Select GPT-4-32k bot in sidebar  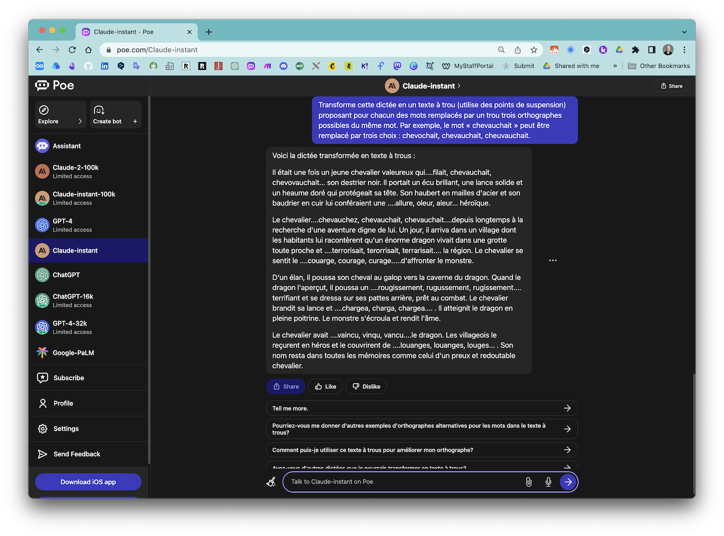pos(88,327)
